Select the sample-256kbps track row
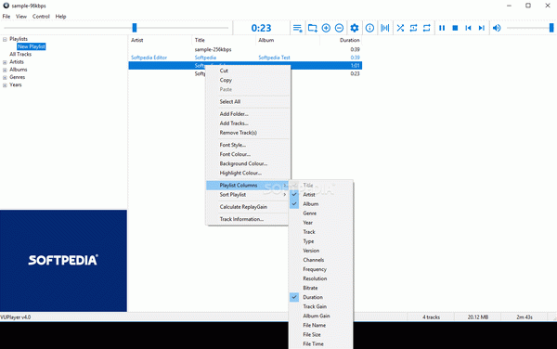This screenshot has height=349, width=557. (245, 50)
